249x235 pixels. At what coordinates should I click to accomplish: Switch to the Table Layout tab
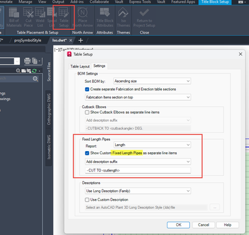tap(80, 67)
